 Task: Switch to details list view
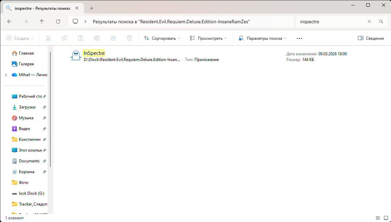[x=378, y=218]
